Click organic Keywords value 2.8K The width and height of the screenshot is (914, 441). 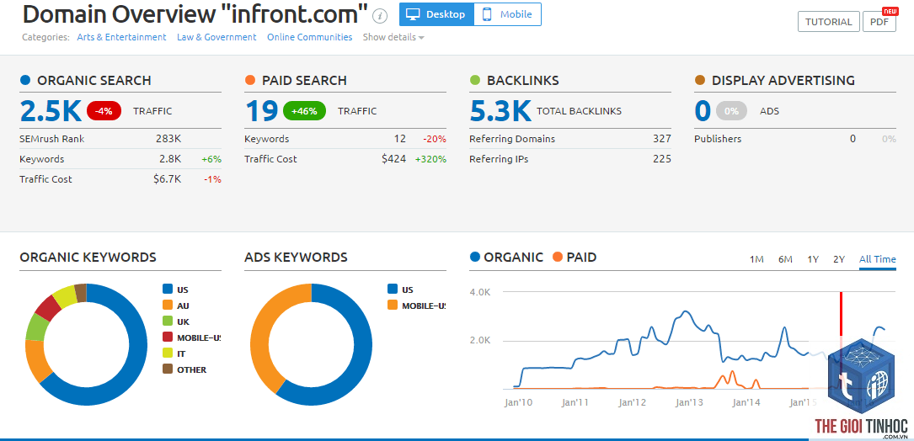click(171, 159)
